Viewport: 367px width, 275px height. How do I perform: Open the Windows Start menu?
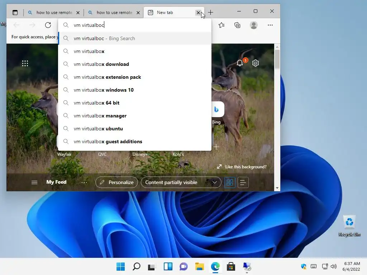pyautogui.click(x=120, y=266)
